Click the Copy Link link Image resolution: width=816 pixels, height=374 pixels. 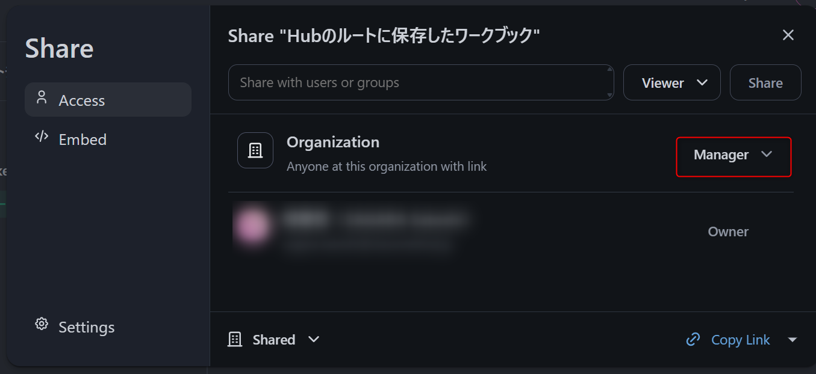coord(740,340)
